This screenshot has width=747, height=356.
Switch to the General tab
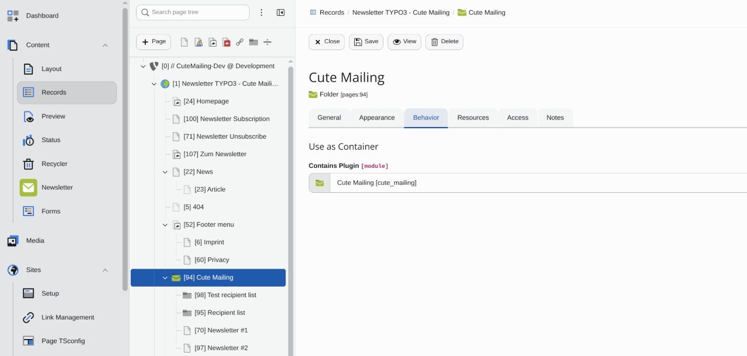(x=329, y=118)
